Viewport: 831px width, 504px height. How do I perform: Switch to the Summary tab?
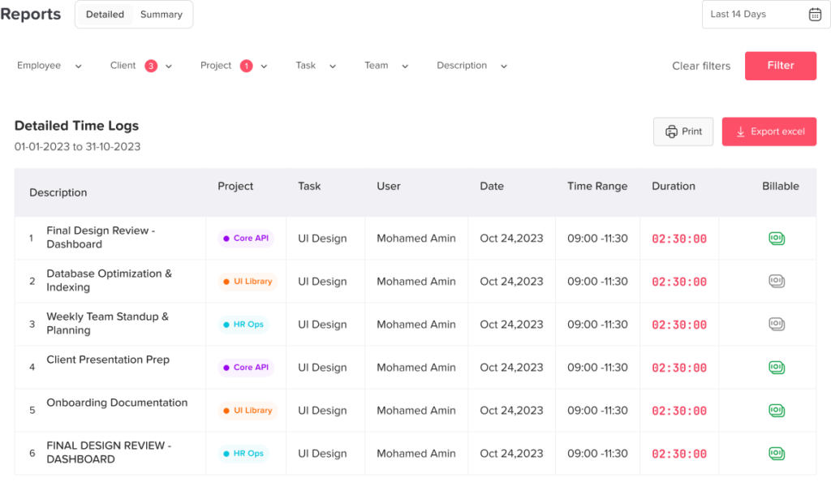[161, 15]
